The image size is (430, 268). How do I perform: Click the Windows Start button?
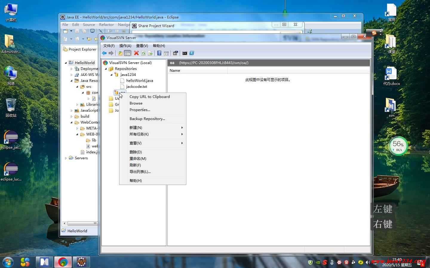pyautogui.click(x=7, y=262)
